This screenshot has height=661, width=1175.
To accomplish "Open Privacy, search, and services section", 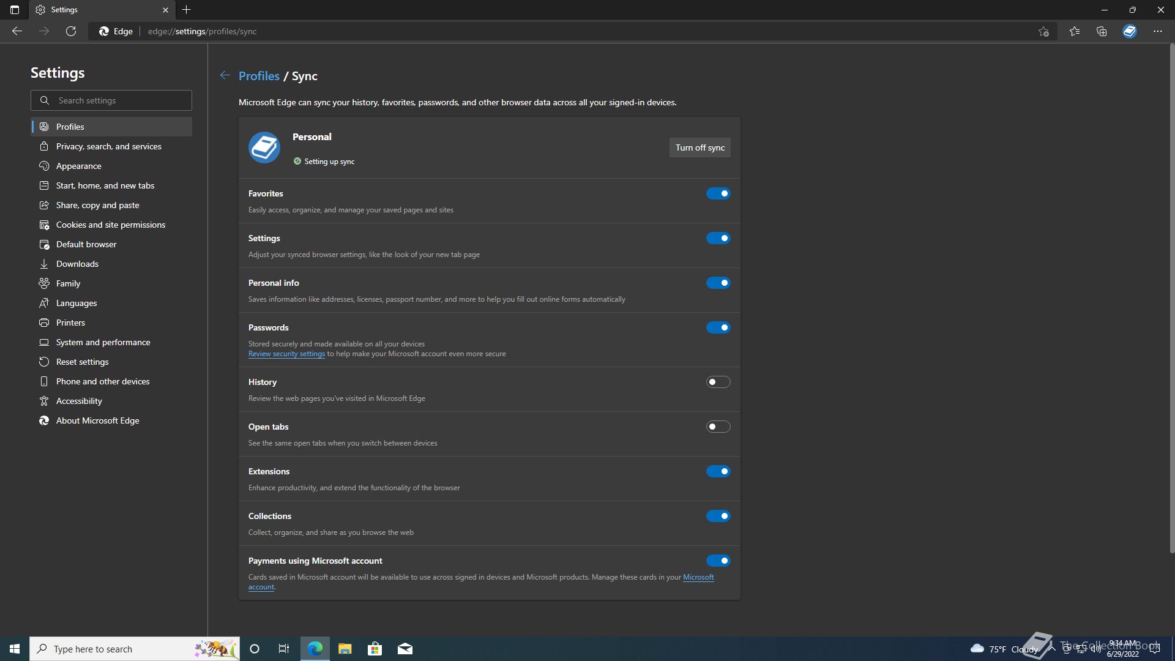I will click(111, 146).
